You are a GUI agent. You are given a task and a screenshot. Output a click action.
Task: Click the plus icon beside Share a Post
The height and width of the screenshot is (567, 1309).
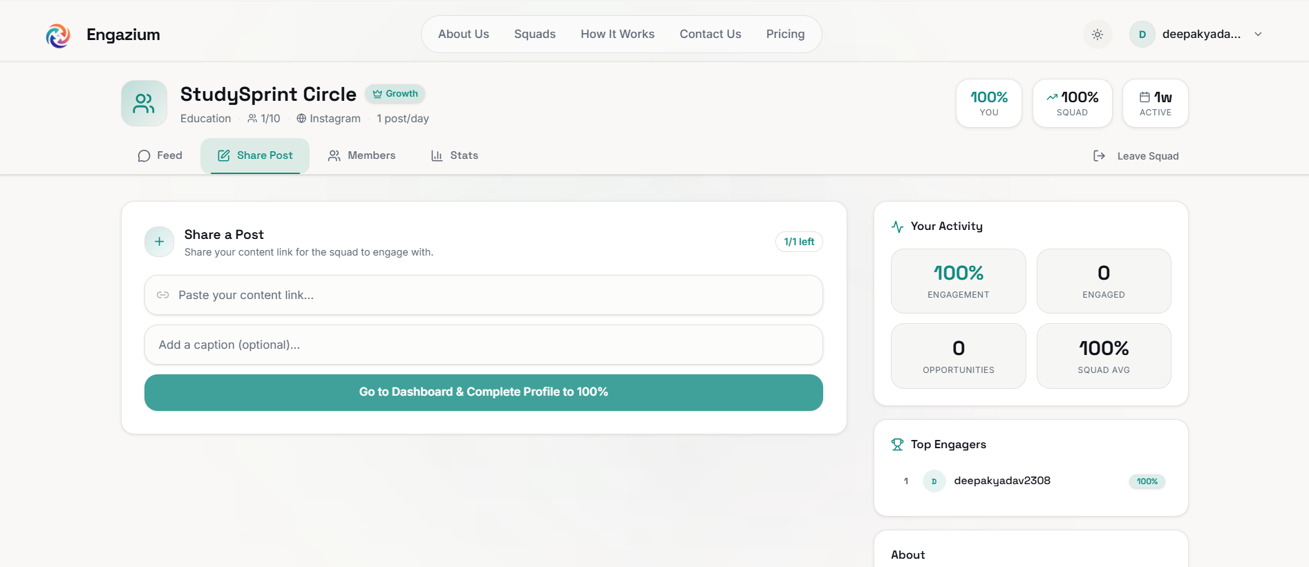click(x=159, y=242)
